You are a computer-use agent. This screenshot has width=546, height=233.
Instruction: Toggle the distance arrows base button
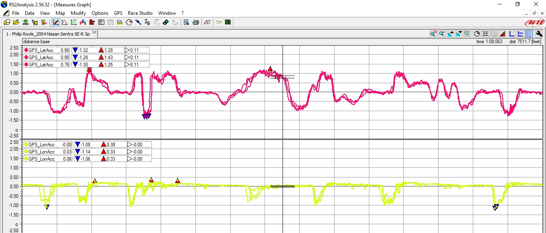click(485, 34)
